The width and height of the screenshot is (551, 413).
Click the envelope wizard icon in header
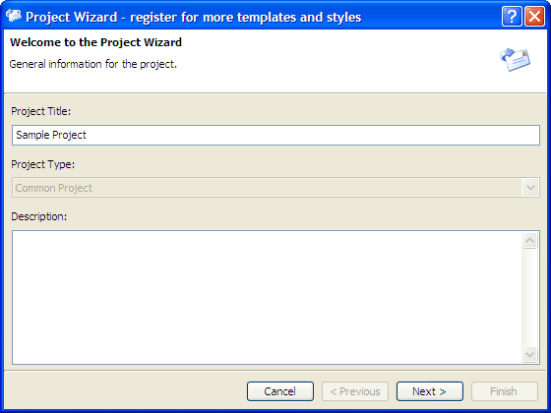coord(516,59)
